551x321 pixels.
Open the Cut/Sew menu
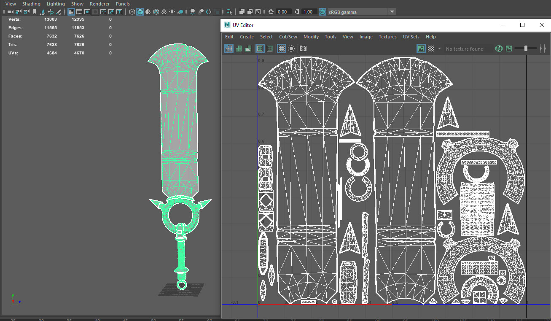point(288,37)
